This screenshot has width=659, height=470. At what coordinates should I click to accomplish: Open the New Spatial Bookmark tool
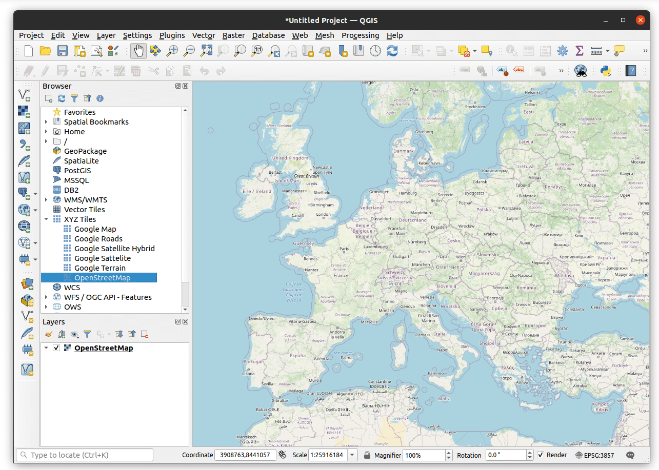(342, 51)
